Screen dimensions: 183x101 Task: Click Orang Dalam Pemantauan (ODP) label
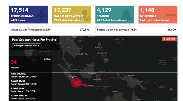tap(31, 30)
